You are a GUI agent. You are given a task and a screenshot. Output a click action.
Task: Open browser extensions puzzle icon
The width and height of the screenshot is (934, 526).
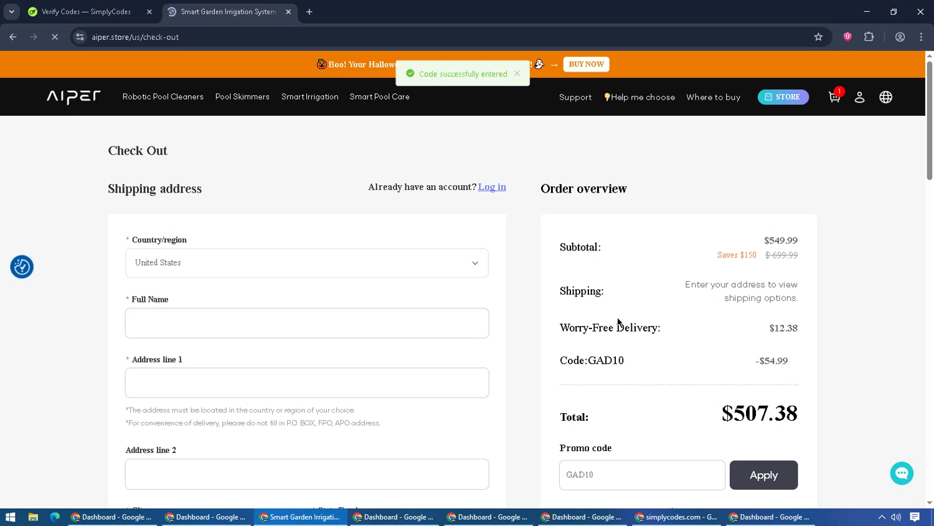tap(869, 37)
